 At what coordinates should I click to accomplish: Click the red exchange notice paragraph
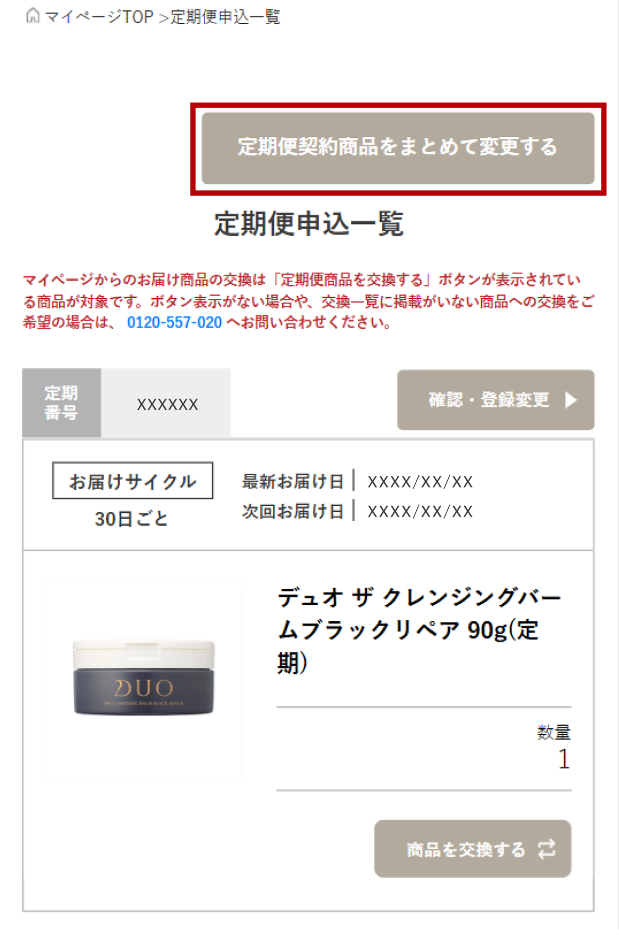[x=308, y=301]
